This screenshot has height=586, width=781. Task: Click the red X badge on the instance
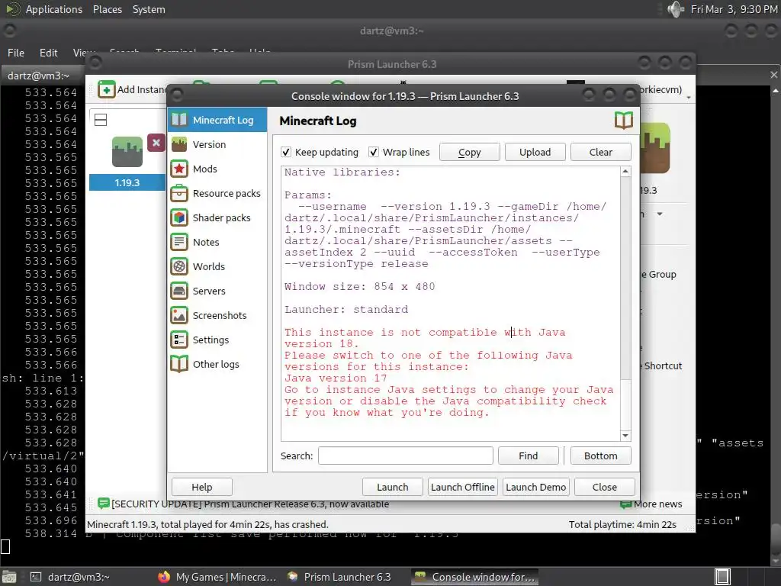pos(156,143)
